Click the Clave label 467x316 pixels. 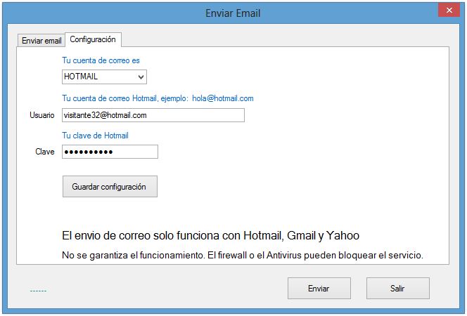point(45,152)
